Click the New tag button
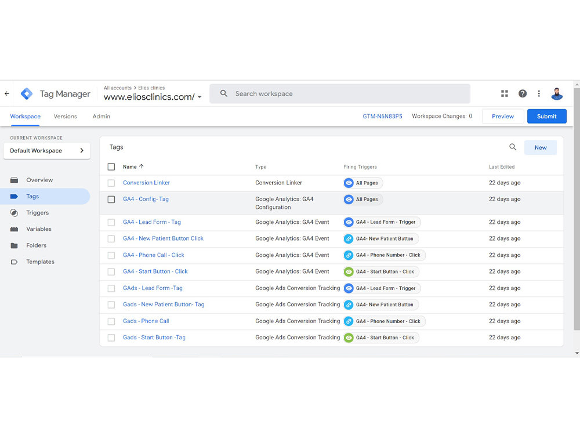Viewport: 580px width, 435px height. (x=541, y=147)
